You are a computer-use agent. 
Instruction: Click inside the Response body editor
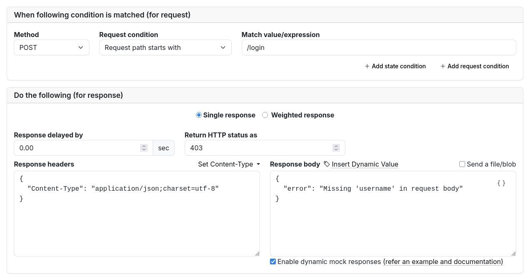(393, 225)
